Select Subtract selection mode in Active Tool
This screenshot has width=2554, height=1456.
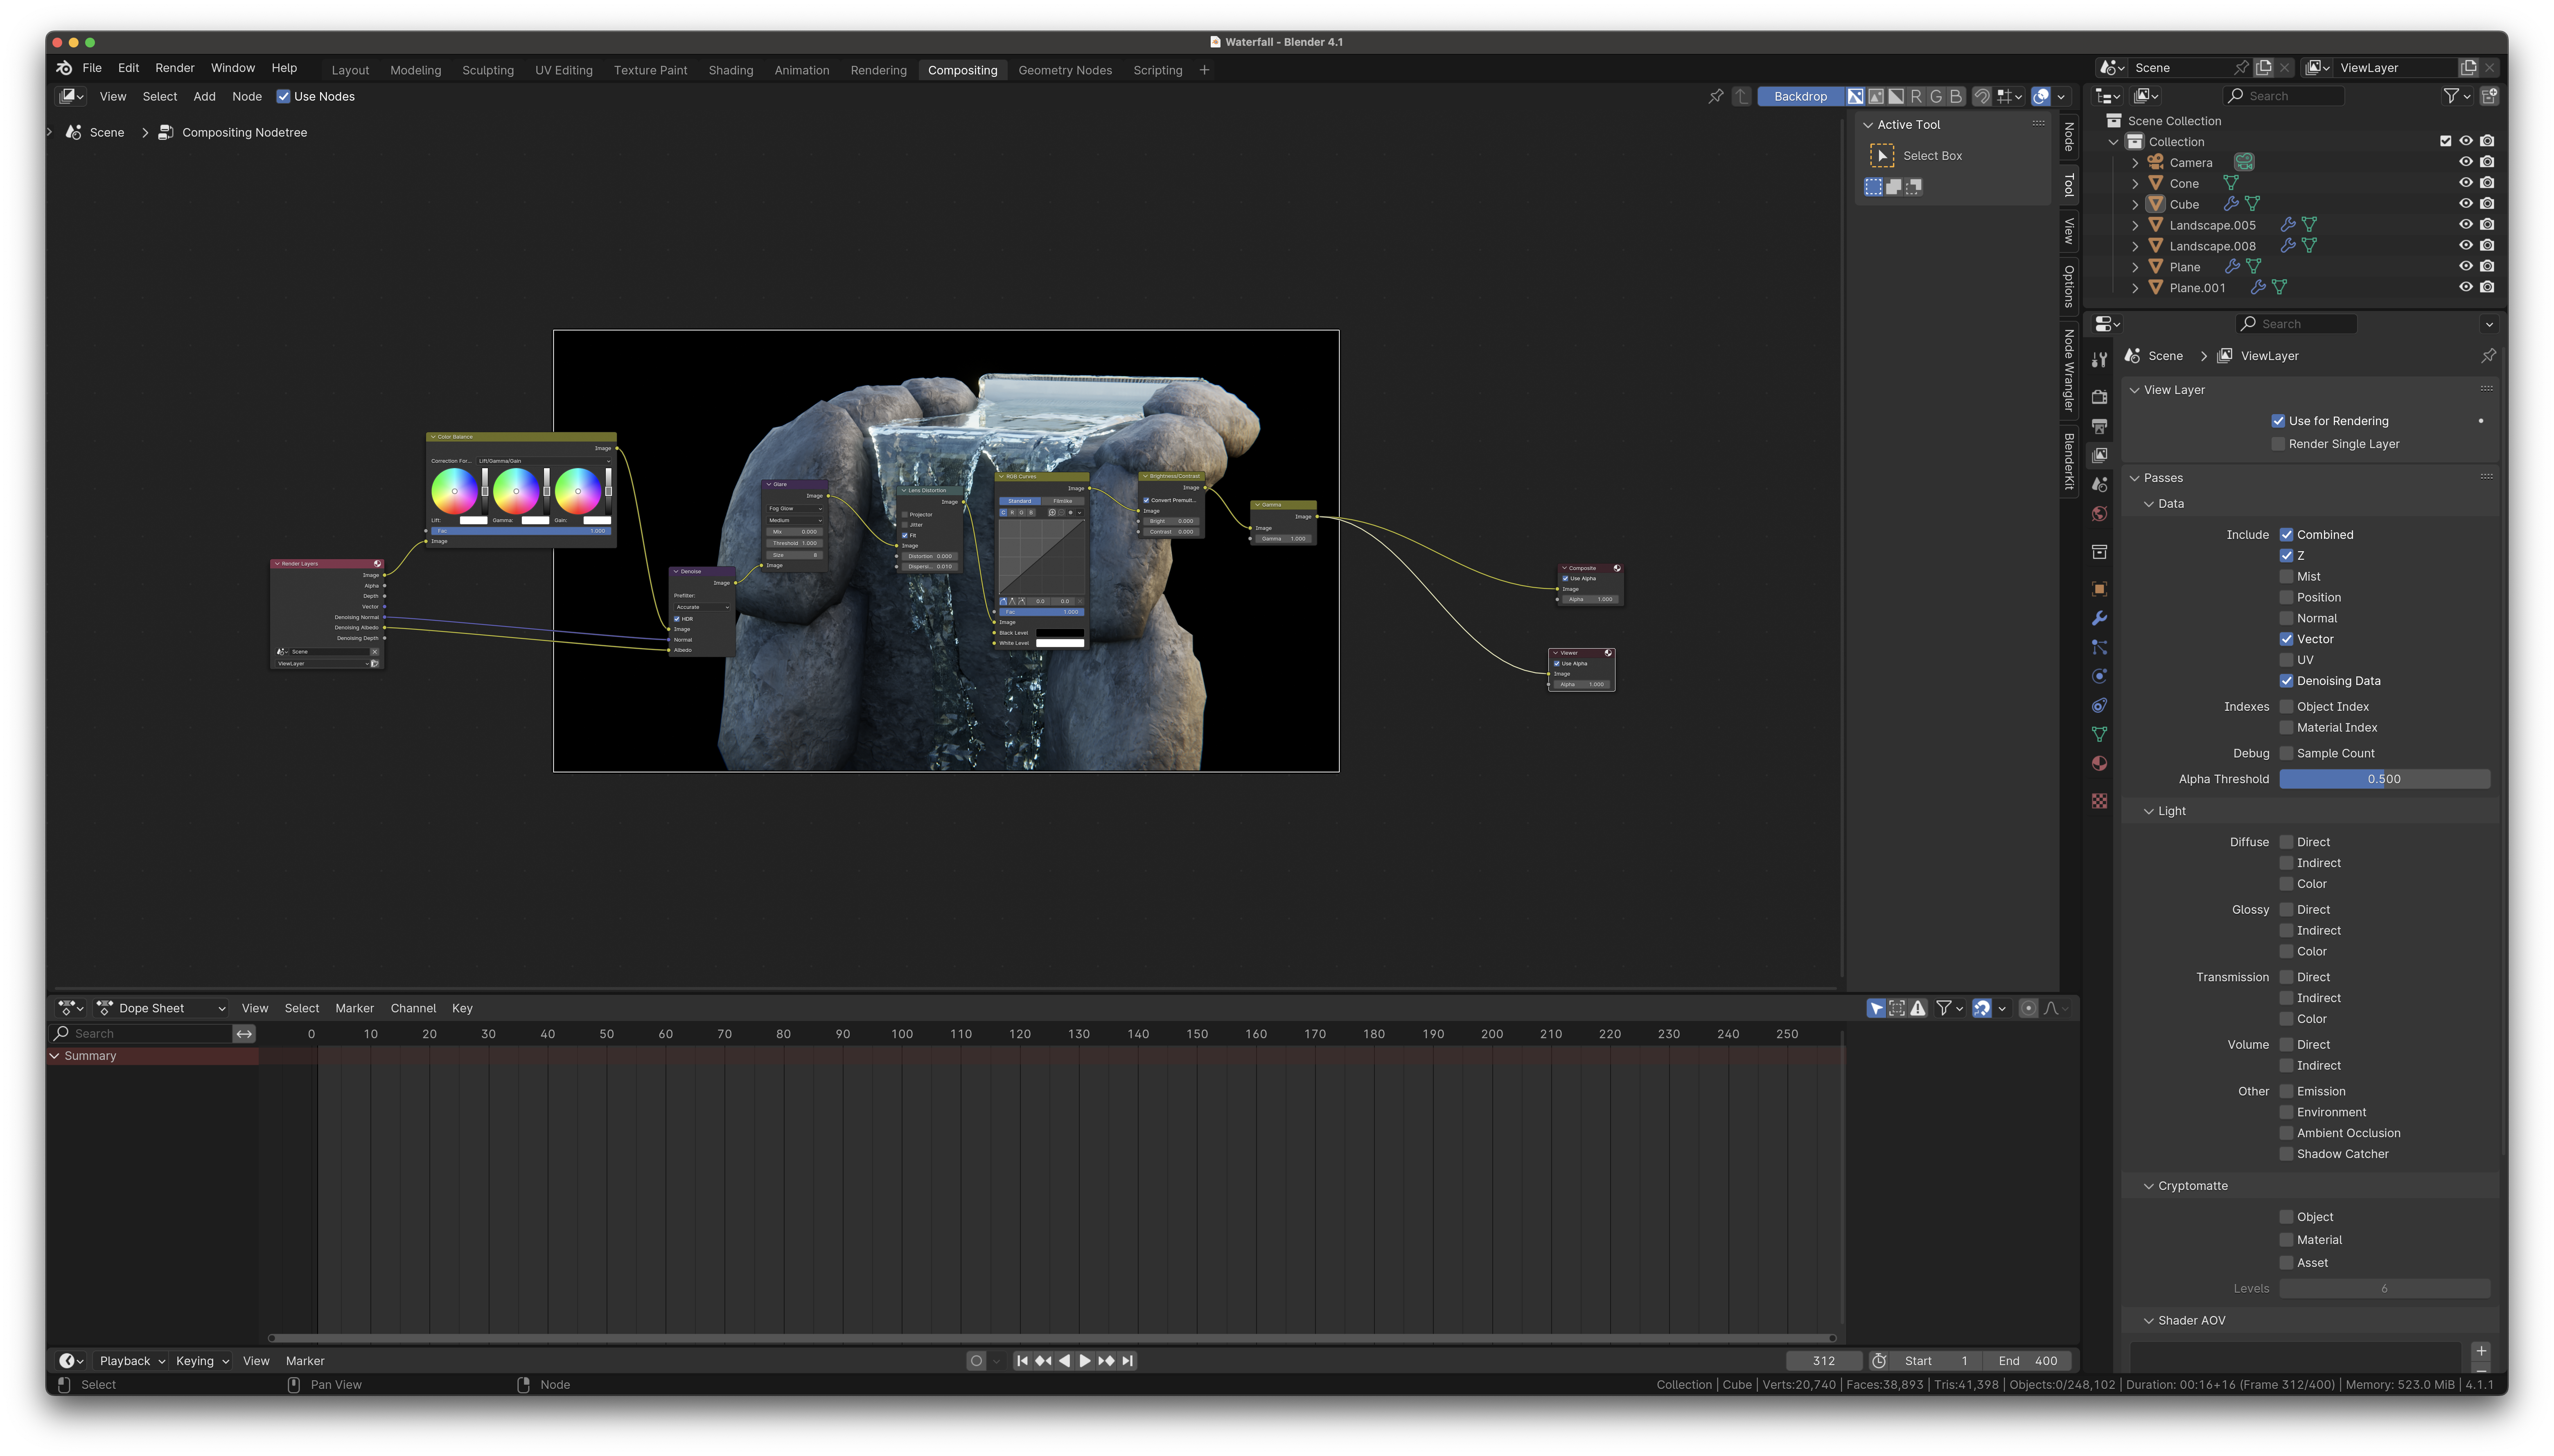[x=1914, y=187]
